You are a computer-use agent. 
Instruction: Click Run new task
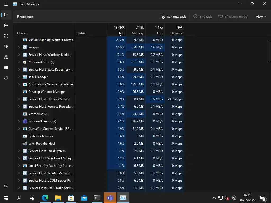[173, 17]
